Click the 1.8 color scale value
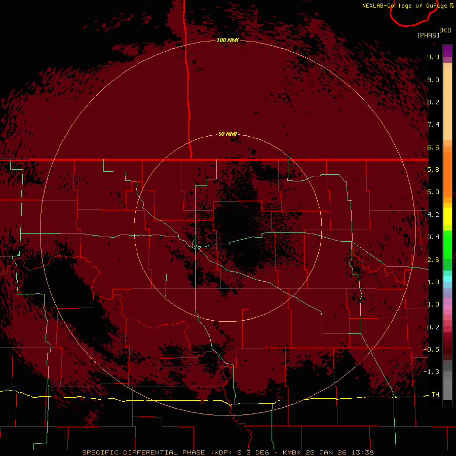This screenshot has height=456, width=456. (x=433, y=282)
